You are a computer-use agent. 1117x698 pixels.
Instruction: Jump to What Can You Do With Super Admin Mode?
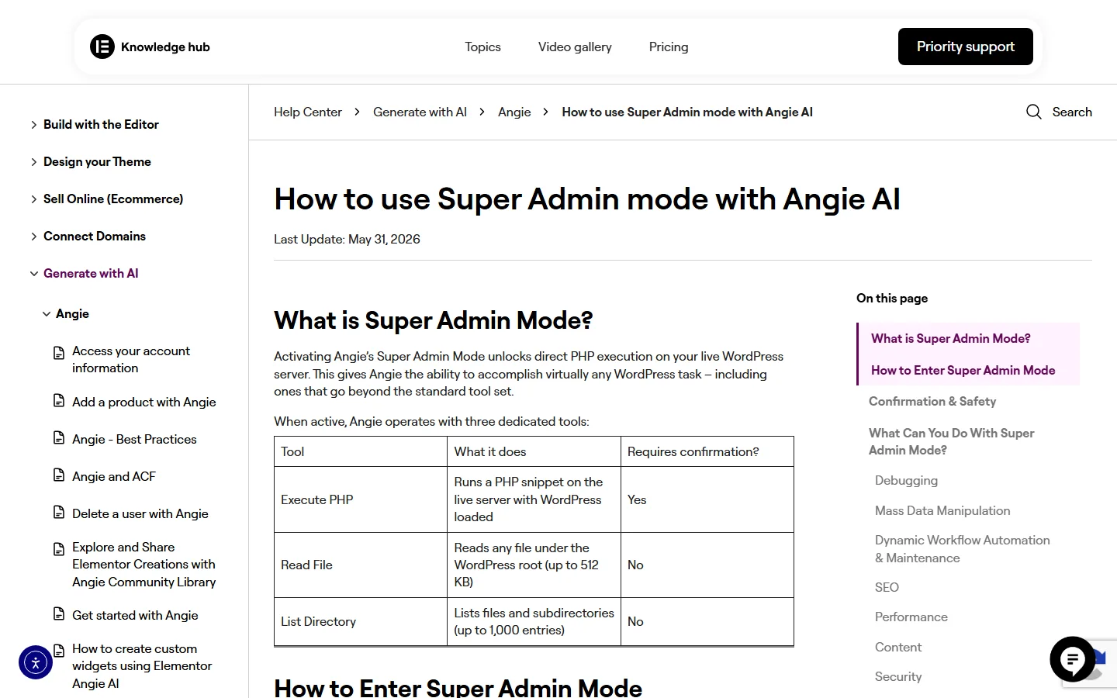[951, 441]
